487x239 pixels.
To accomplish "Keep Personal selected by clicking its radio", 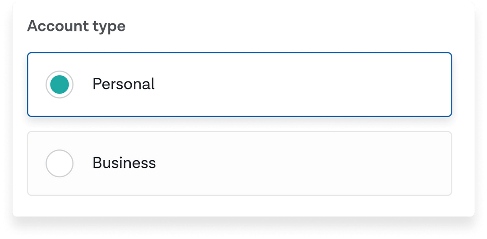I will (x=60, y=85).
